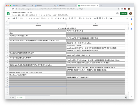139x106 pixels.
Task: Select cell 'ツリー型タブがある'
Action: click(x=96, y=46)
